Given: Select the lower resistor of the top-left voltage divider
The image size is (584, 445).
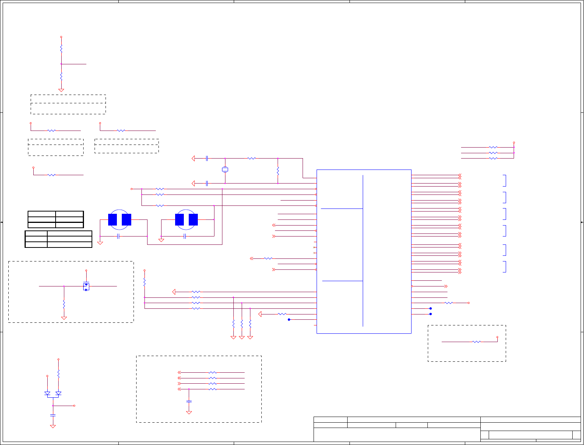Looking at the screenshot, I should (61, 76).
